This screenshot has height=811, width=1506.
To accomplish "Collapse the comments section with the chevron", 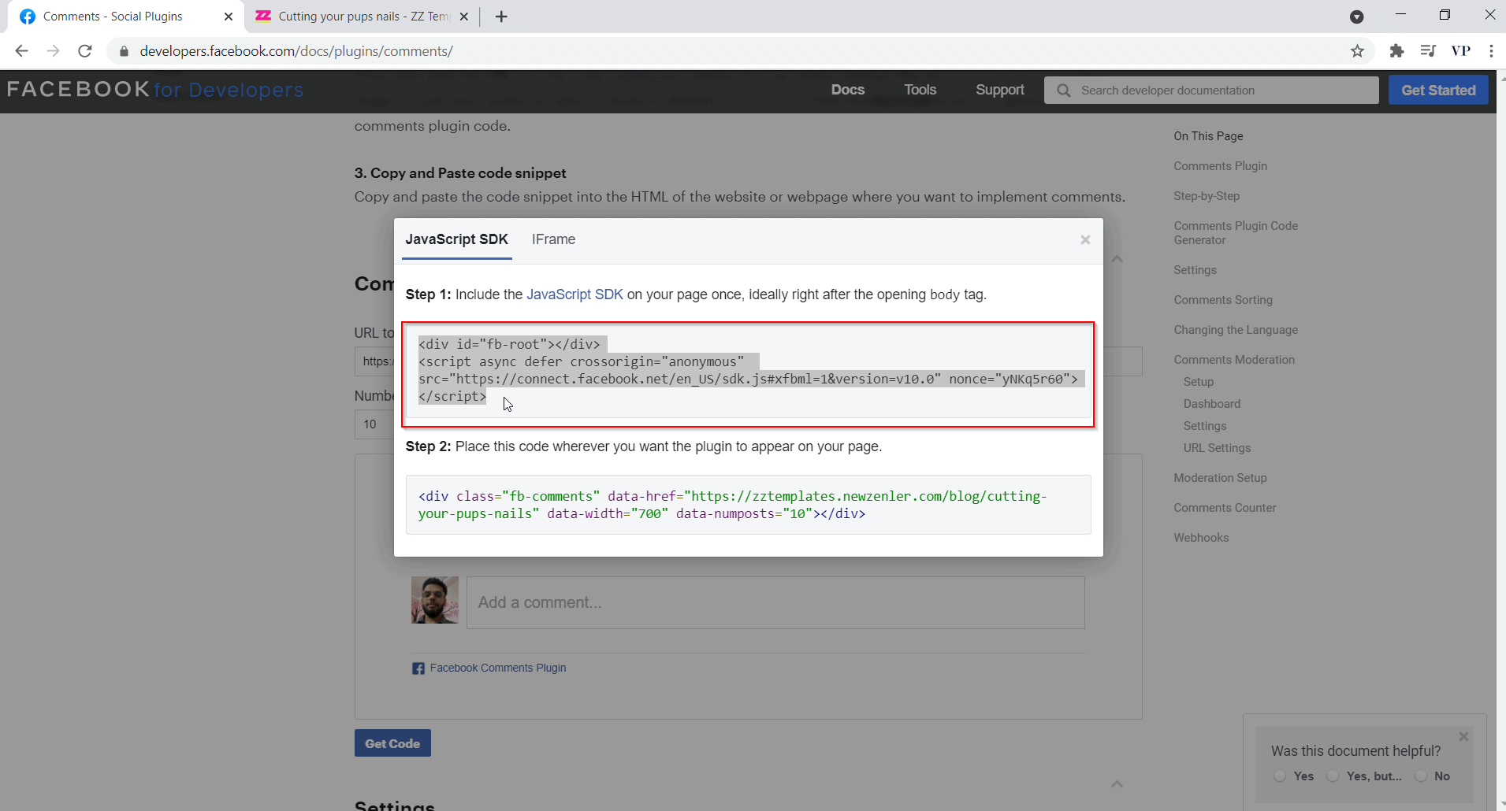I will click(x=1117, y=783).
